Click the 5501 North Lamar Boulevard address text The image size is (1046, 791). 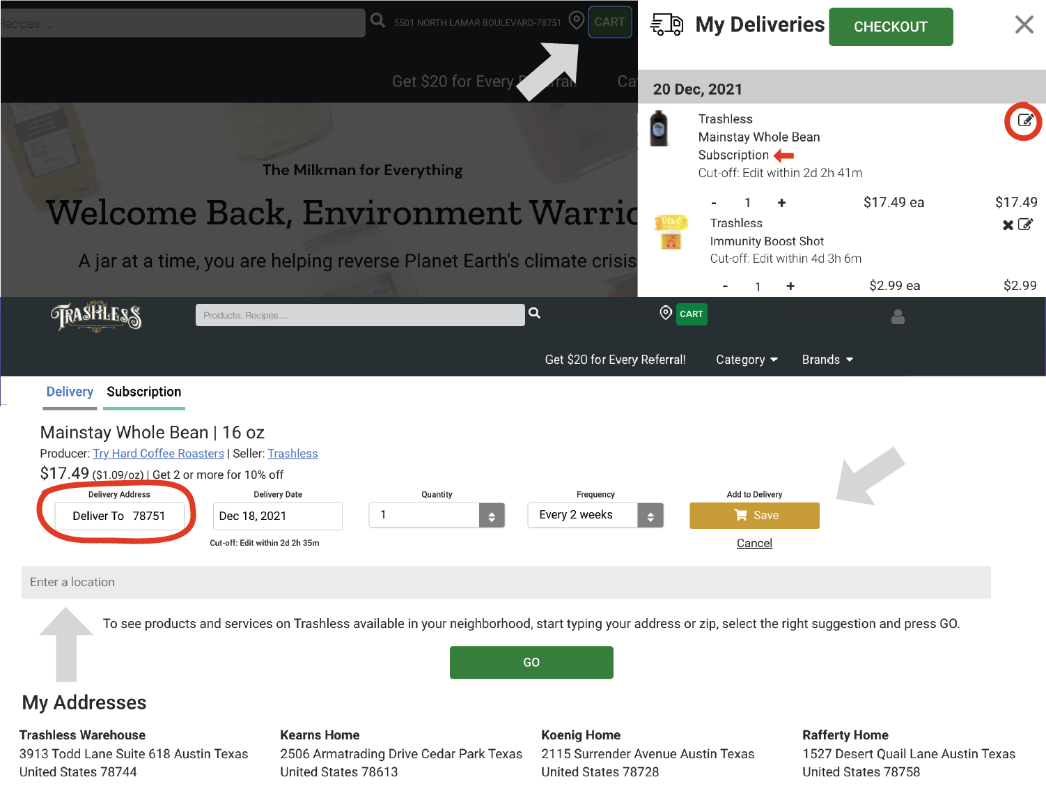[x=477, y=22]
